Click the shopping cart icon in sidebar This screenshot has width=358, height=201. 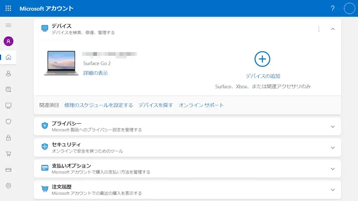8,154
